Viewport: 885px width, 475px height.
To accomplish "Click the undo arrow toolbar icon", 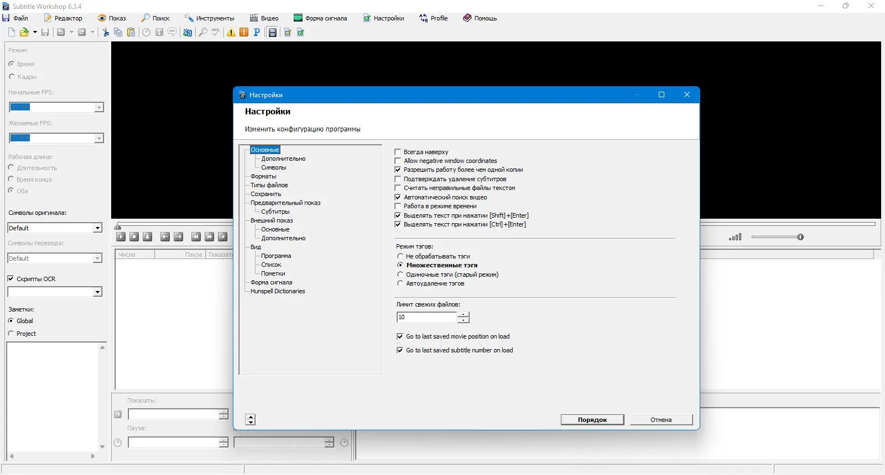I will [x=61, y=32].
